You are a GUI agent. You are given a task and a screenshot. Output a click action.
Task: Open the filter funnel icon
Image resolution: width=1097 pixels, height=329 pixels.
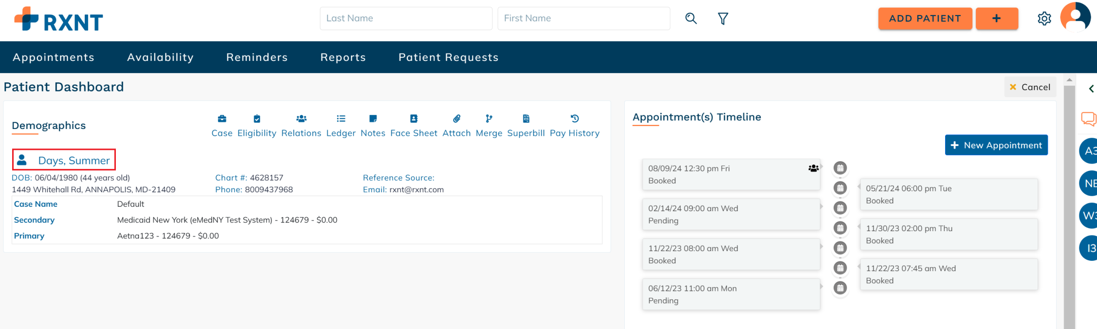tap(723, 18)
